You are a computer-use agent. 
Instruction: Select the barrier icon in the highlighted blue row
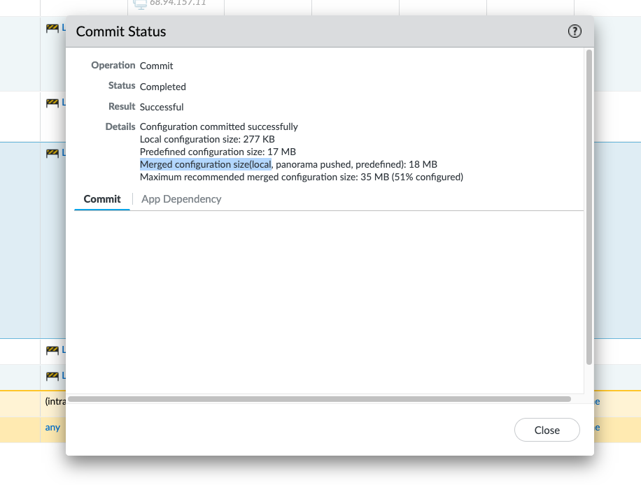pos(52,152)
